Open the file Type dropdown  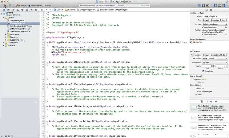[x=215, y=20]
